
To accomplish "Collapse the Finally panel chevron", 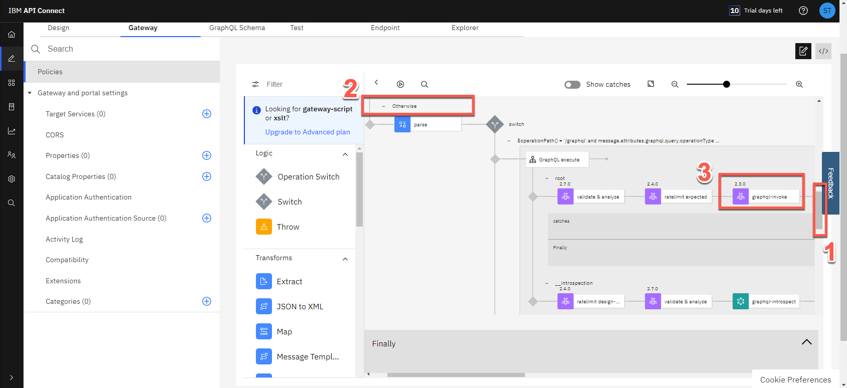I will [806, 342].
